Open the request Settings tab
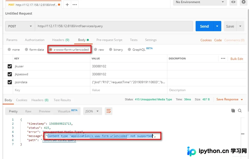This screenshot has height=159, width=249. (x=151, y=40)
